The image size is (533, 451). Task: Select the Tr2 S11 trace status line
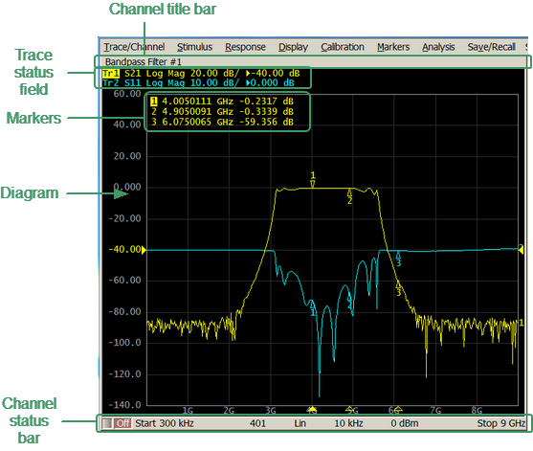pyautogui.click(x=198, y=83)
